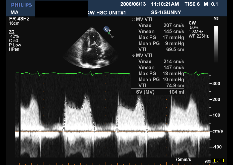Click the plus marker beside the second MV VTI heading
The height and width of the screenshot is (165, 233).
tap(133, 56)
